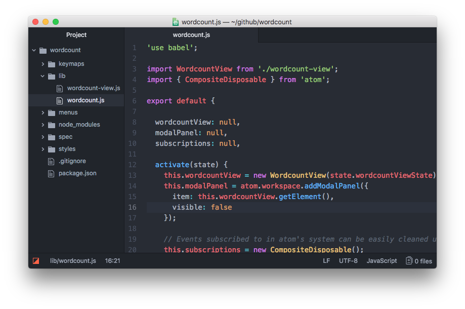
Task: Select the keymaps folder label
Action: (x=71, y=64)
